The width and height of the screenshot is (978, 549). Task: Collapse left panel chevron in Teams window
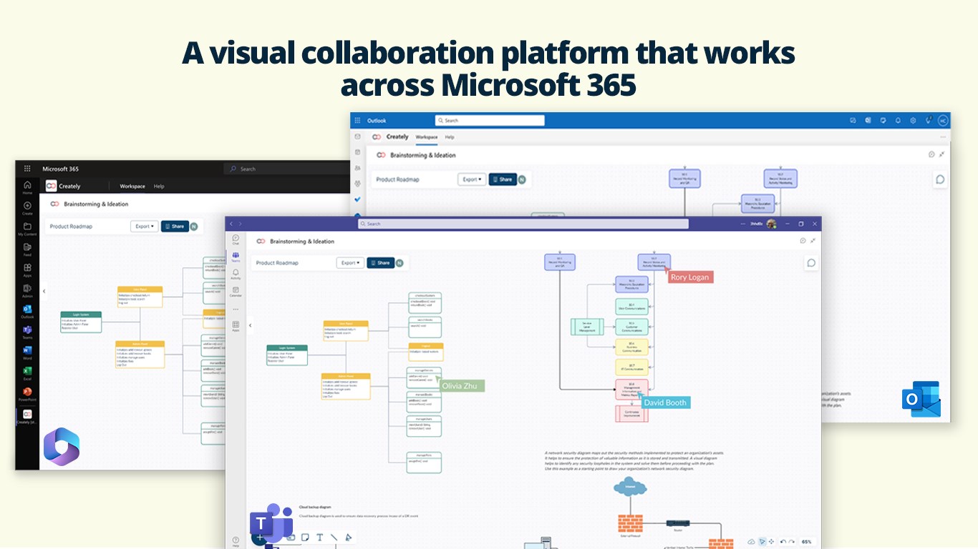[x=250, y=325]
